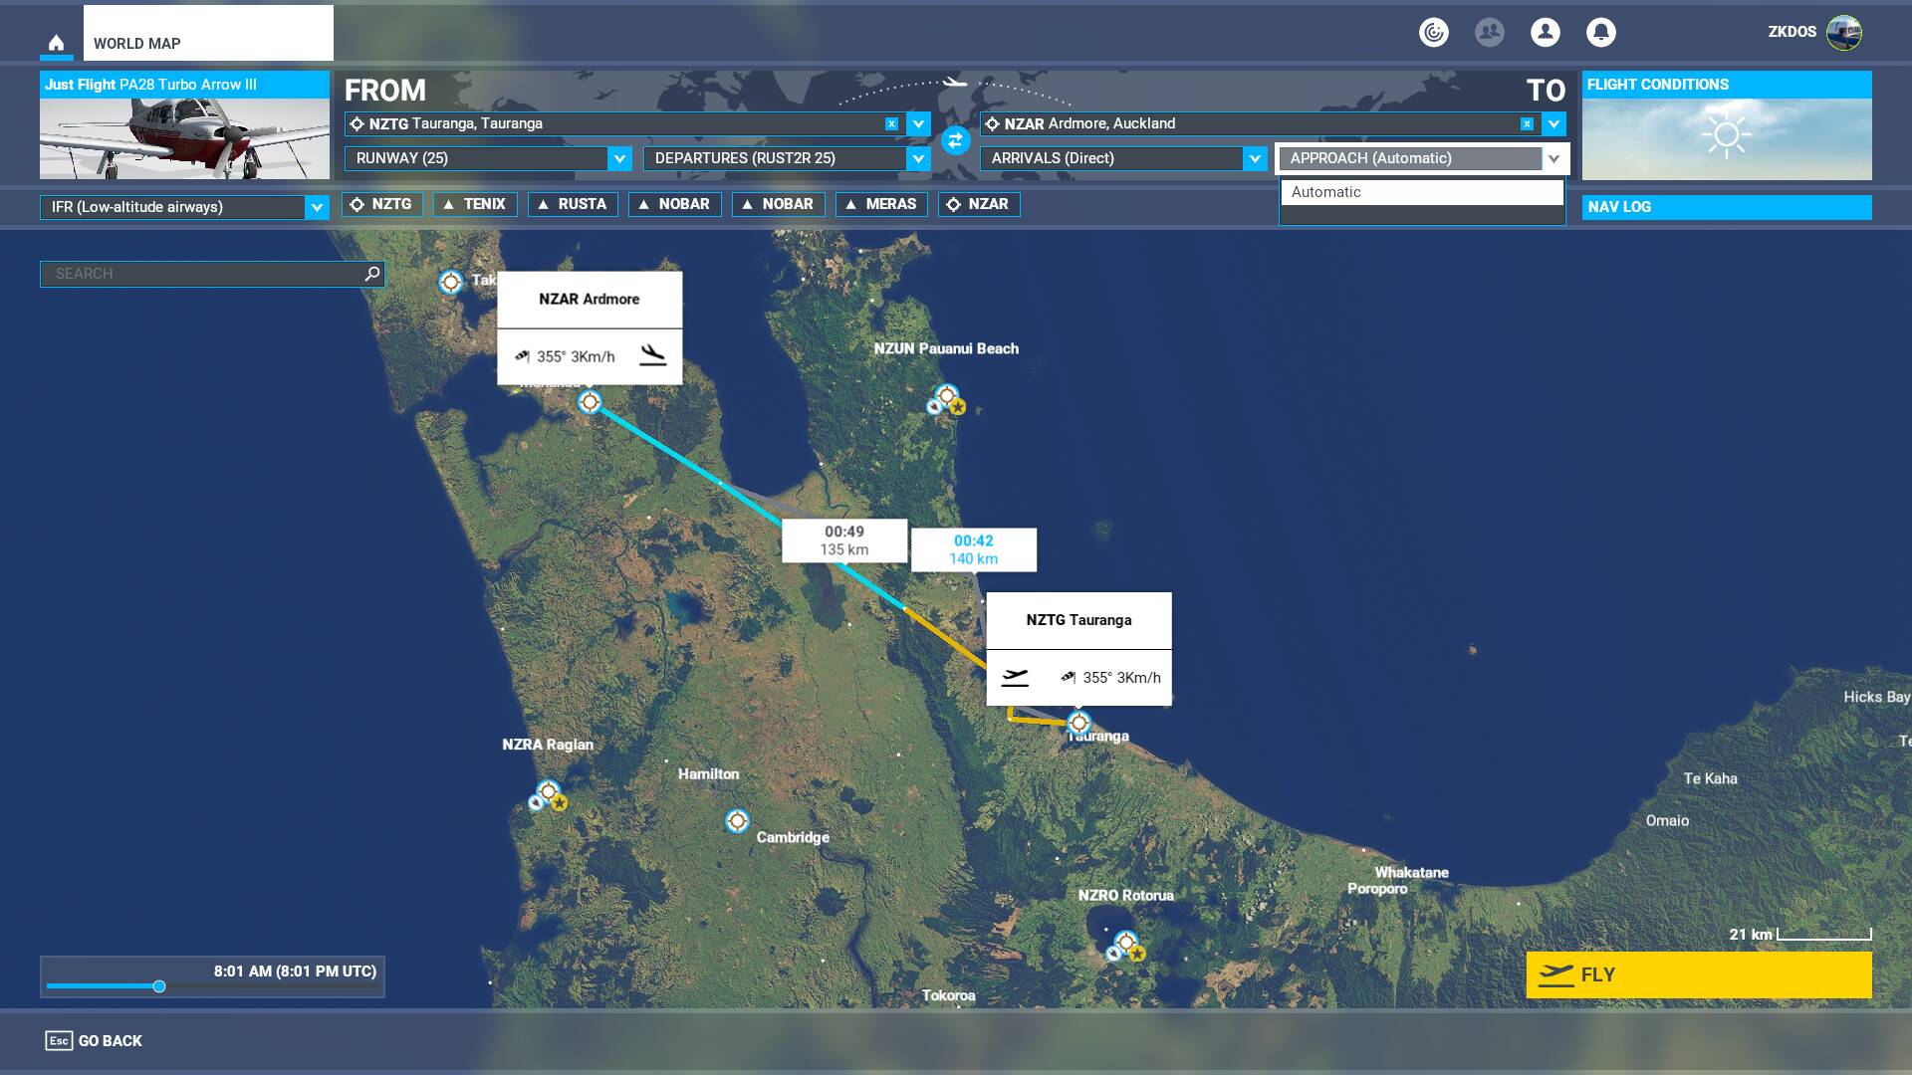Image resolution: width=1912 pixels, height=1075 pixels.
Task: Choose the Automatic approach option
Action: (1422, 192)
